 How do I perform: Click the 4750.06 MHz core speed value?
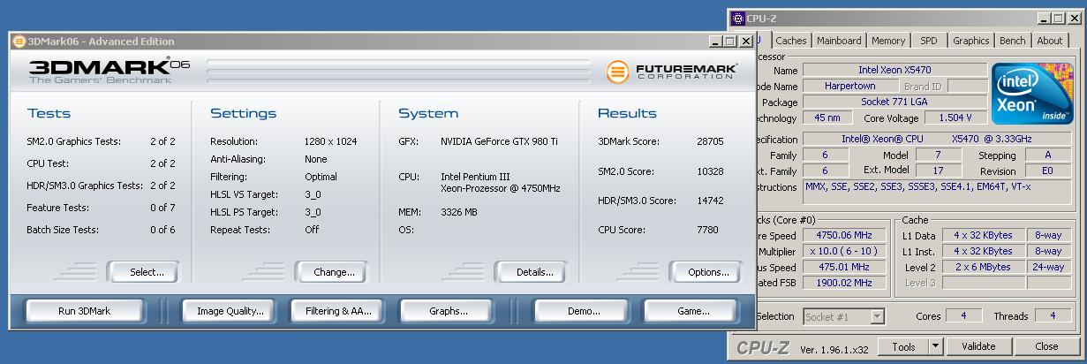tap(844, 236)
